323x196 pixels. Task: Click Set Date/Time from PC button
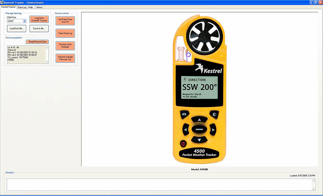[x=65, y=20]
